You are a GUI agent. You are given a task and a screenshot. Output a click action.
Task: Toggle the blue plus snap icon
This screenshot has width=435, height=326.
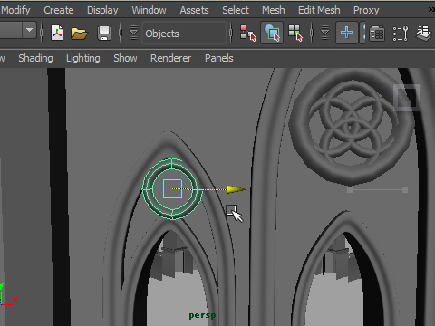347,33
